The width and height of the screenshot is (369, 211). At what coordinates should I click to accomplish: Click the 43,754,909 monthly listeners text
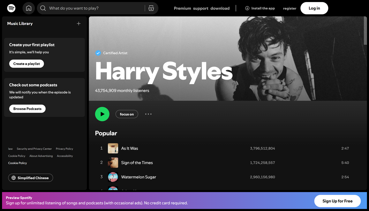(122, 90)
